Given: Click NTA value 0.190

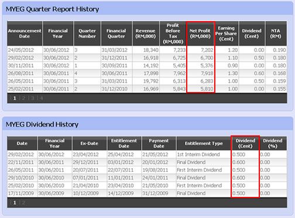Looking at the screenshot, I should point(279,50).
